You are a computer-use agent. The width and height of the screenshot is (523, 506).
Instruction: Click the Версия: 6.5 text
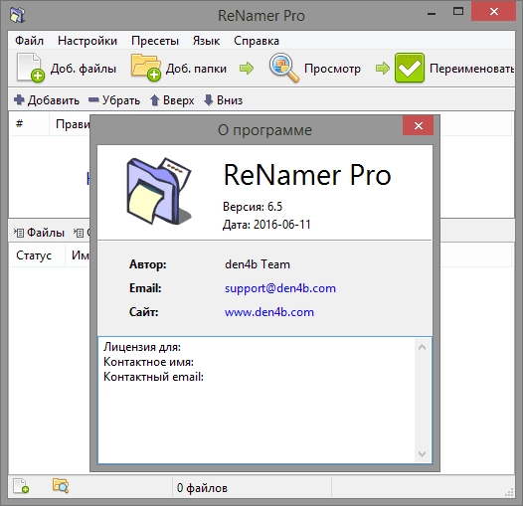(253, 207)
